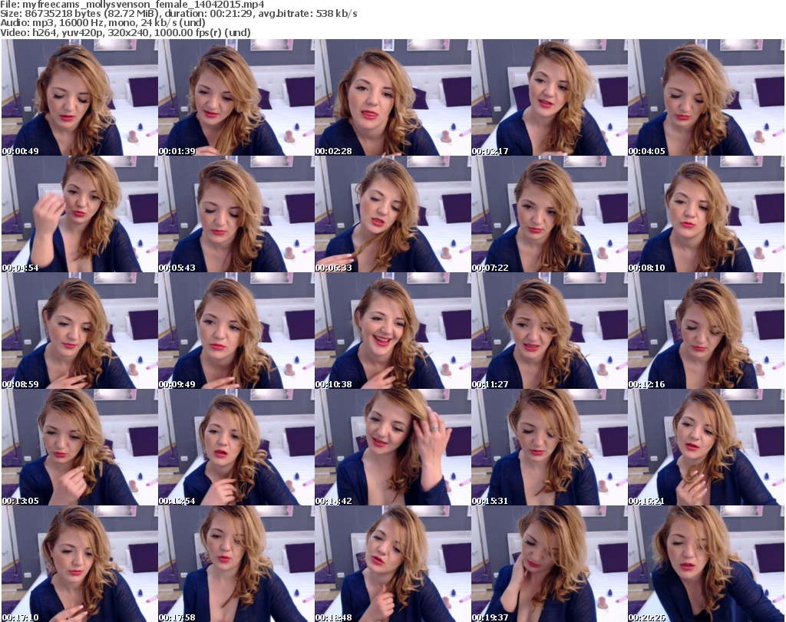Click the "Video: h264, yuv420p" line
The width and height of the screenshot is (786, 622).
125,32
